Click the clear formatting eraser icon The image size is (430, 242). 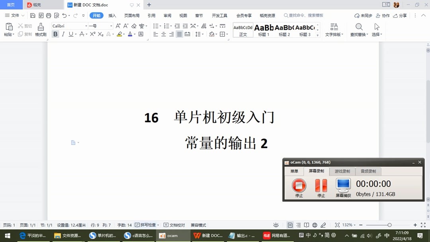point(133,26)
